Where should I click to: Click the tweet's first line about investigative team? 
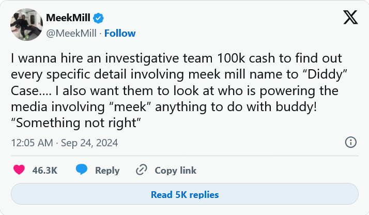177,59
